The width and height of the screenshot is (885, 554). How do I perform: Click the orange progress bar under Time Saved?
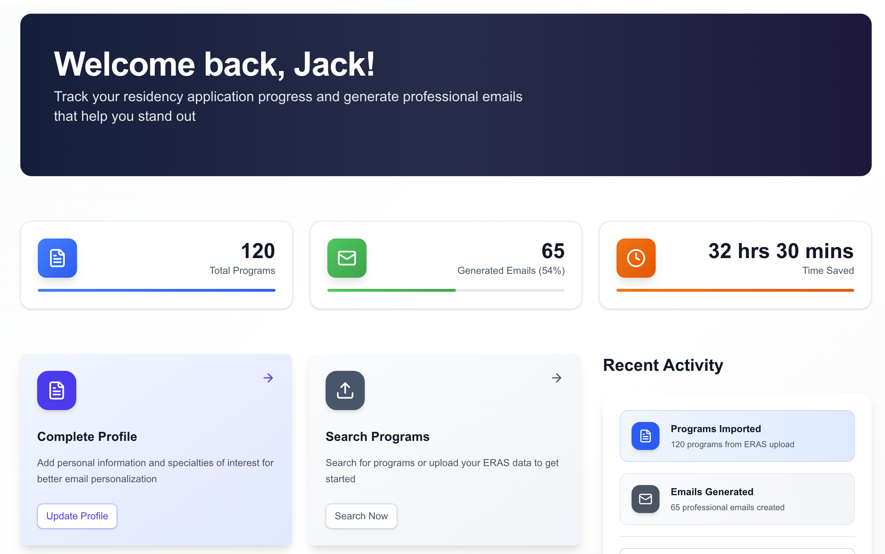735,290
